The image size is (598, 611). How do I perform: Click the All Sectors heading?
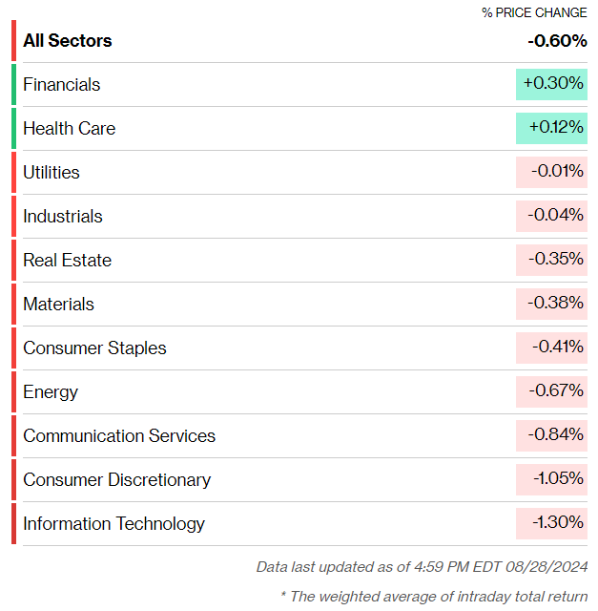click(x=68, y=40)
